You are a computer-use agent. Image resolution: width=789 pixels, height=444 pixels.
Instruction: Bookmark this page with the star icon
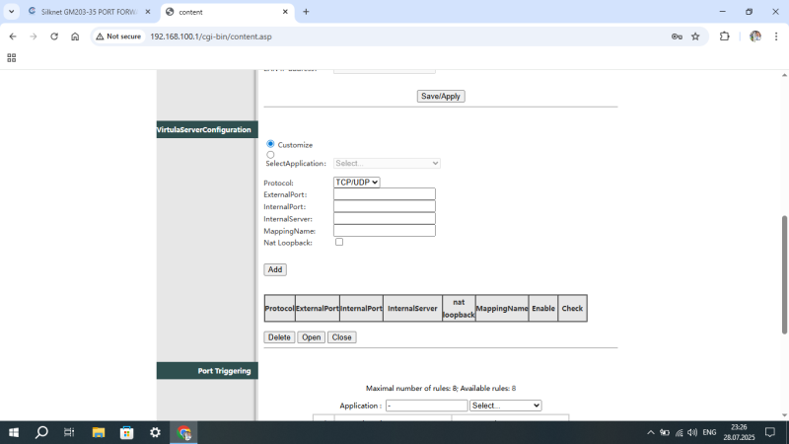tap(695, 37)
